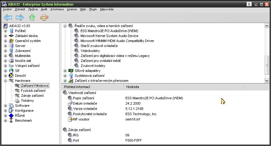The width and height of the screenshot is (271, 146).
Task: Select the Benchmark hourglass icon
Action: click(11, 120)
